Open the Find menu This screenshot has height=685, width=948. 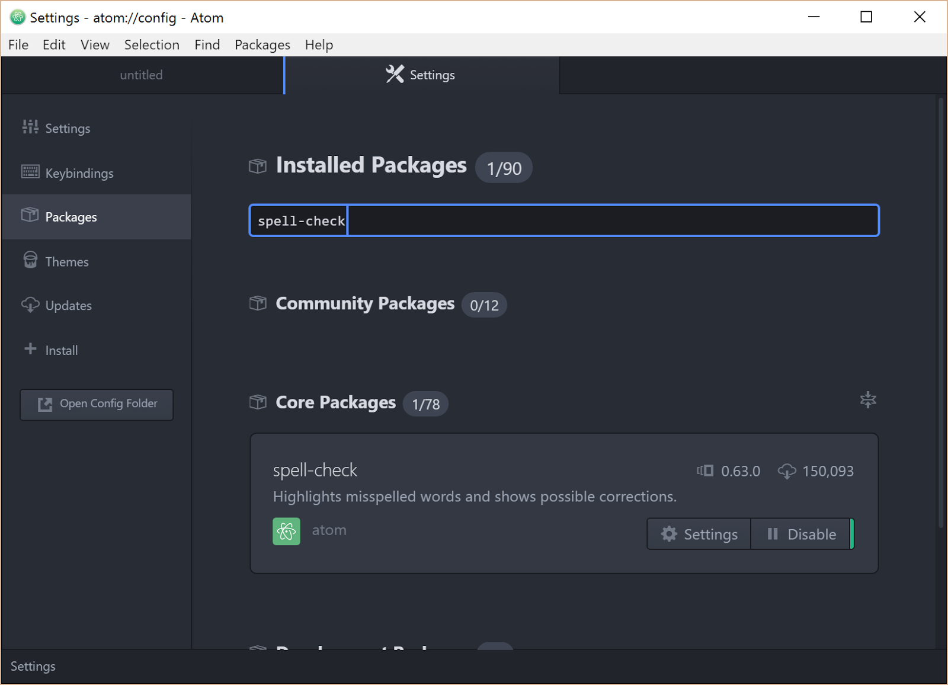pyautogui.click(x=207, y=45)
